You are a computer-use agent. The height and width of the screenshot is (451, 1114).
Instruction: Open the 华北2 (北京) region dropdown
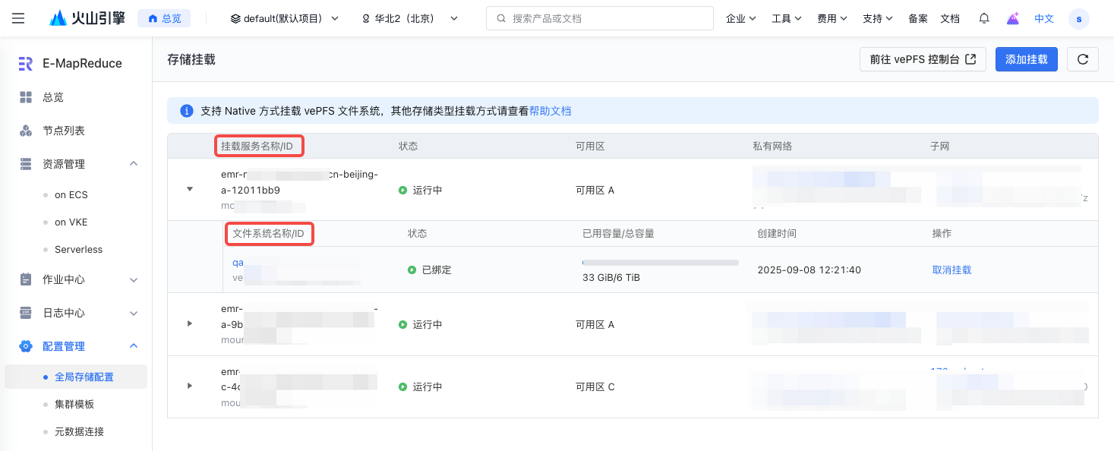point(410,18)
